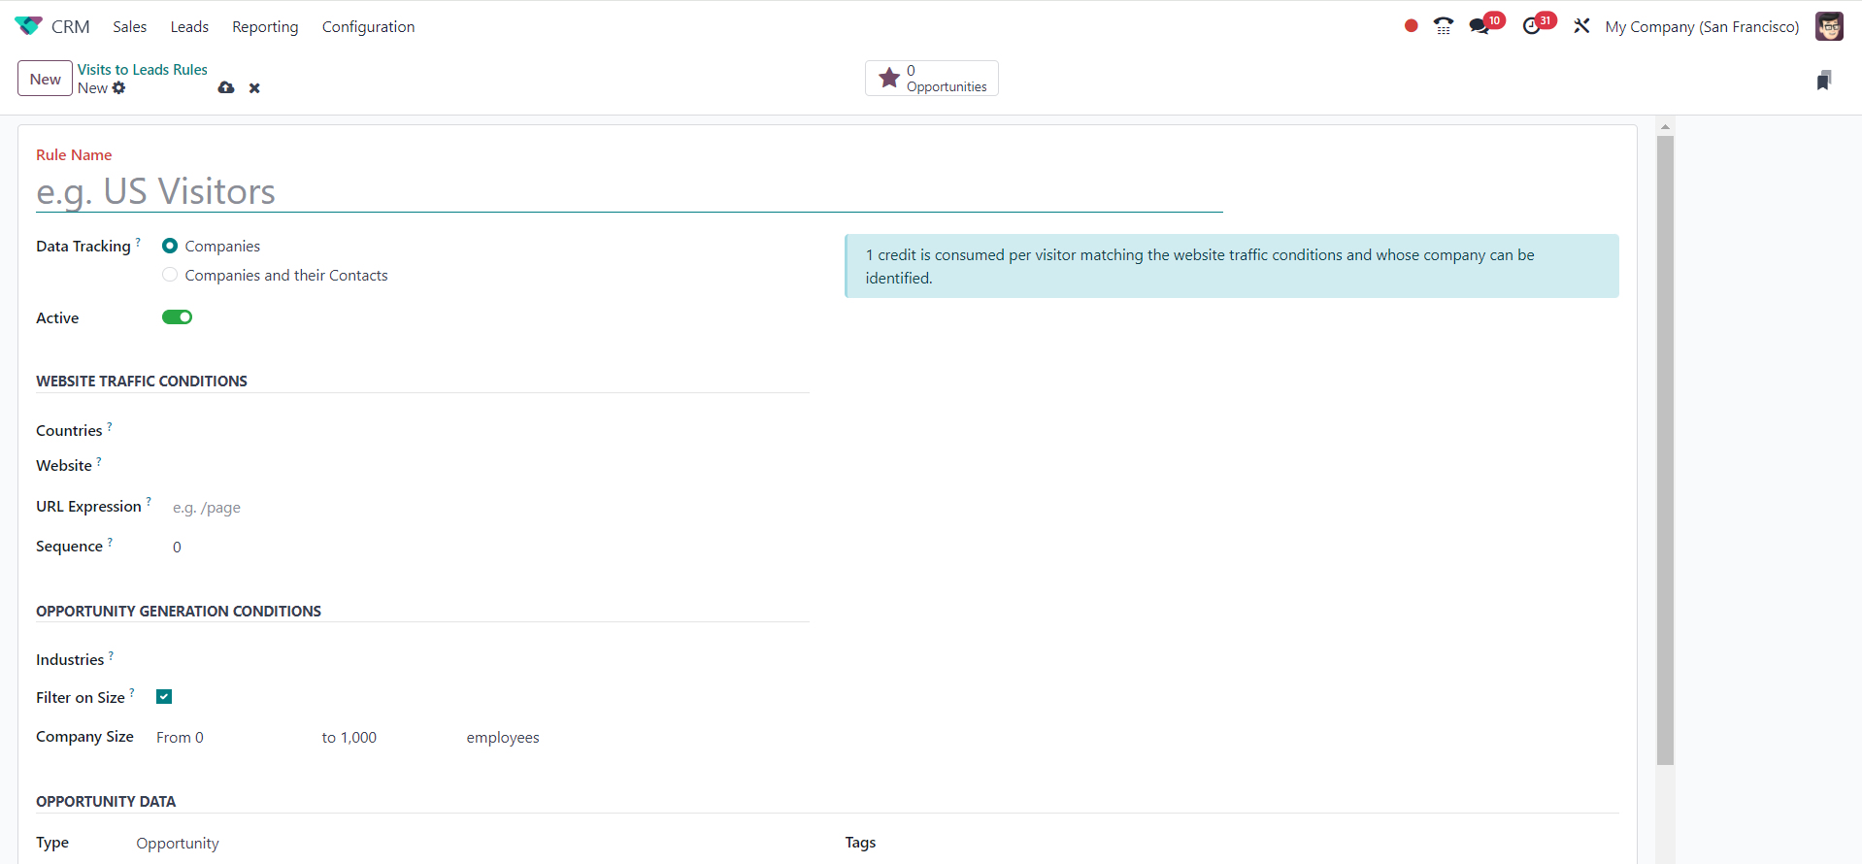Image resolution: width=1862 pixels, height=864 pixels.
Task: Click the vertical scrollbar of the form
Action: pyautogui.click(x=1665, y=449)
